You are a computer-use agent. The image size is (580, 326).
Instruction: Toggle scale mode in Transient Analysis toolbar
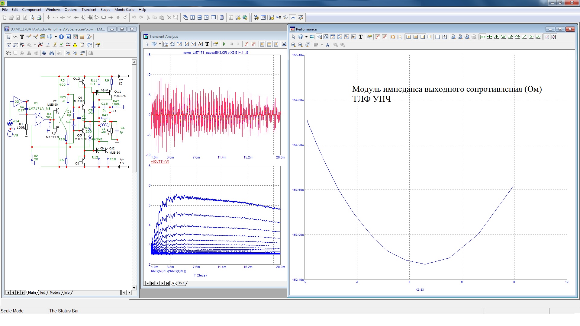[x=166, y=44]
